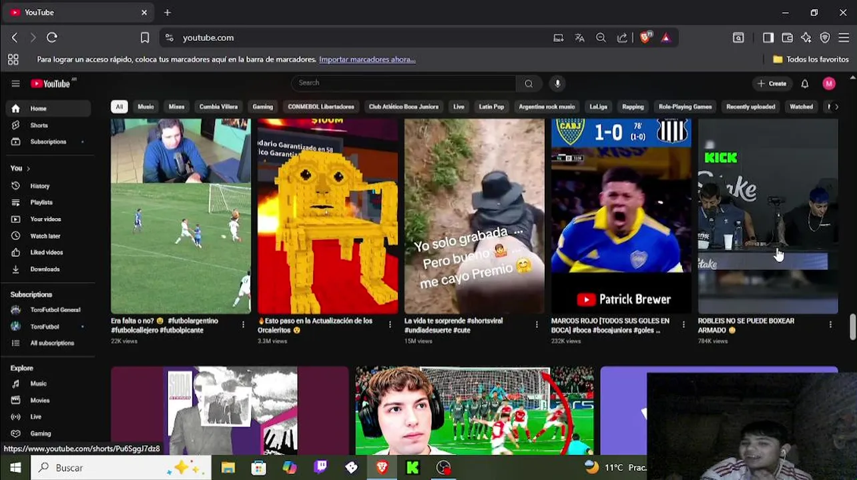Image resolution: width=857 pixels, height=480 pixels.
Task: Open Downloads in sidebar
Action: (x=47, y=269)
